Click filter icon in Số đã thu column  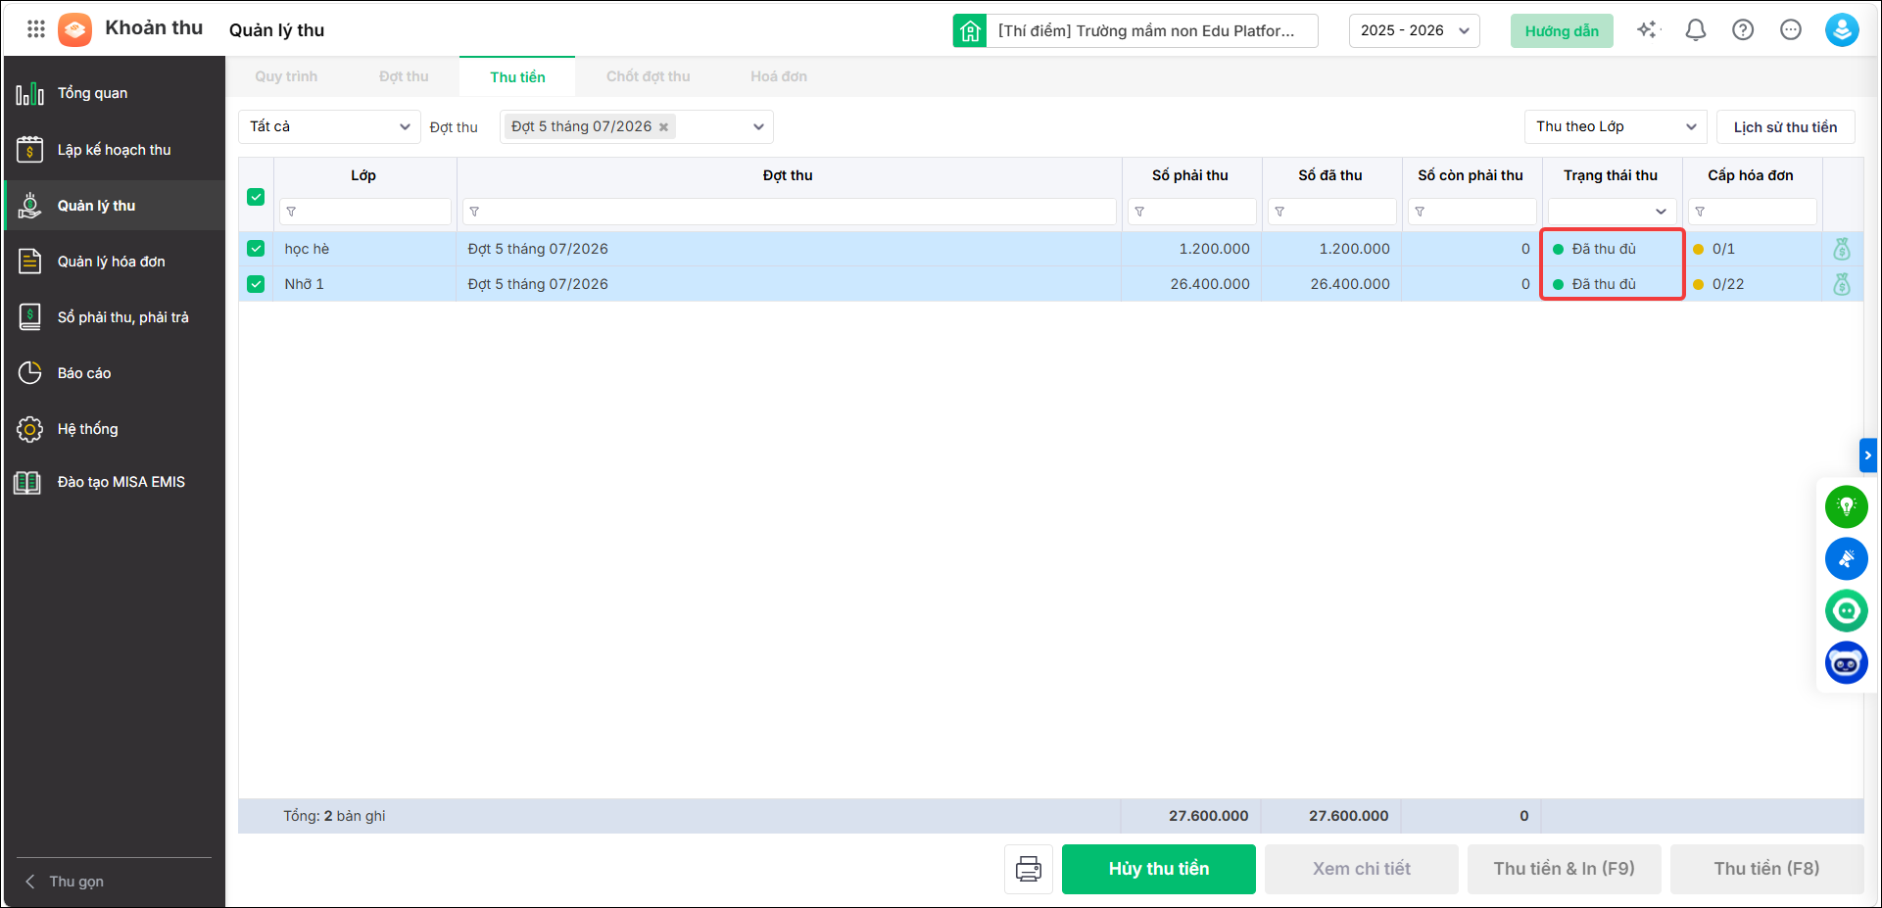point(1279,212)
